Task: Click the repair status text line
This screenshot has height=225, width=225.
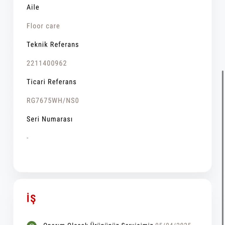Action: 98,224
